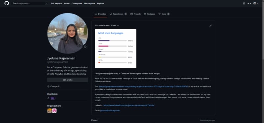Set status via smiley icon on avatar
The height and width of the screenshot is (123, 264).
pyautogui.click(x=85, y=47)
